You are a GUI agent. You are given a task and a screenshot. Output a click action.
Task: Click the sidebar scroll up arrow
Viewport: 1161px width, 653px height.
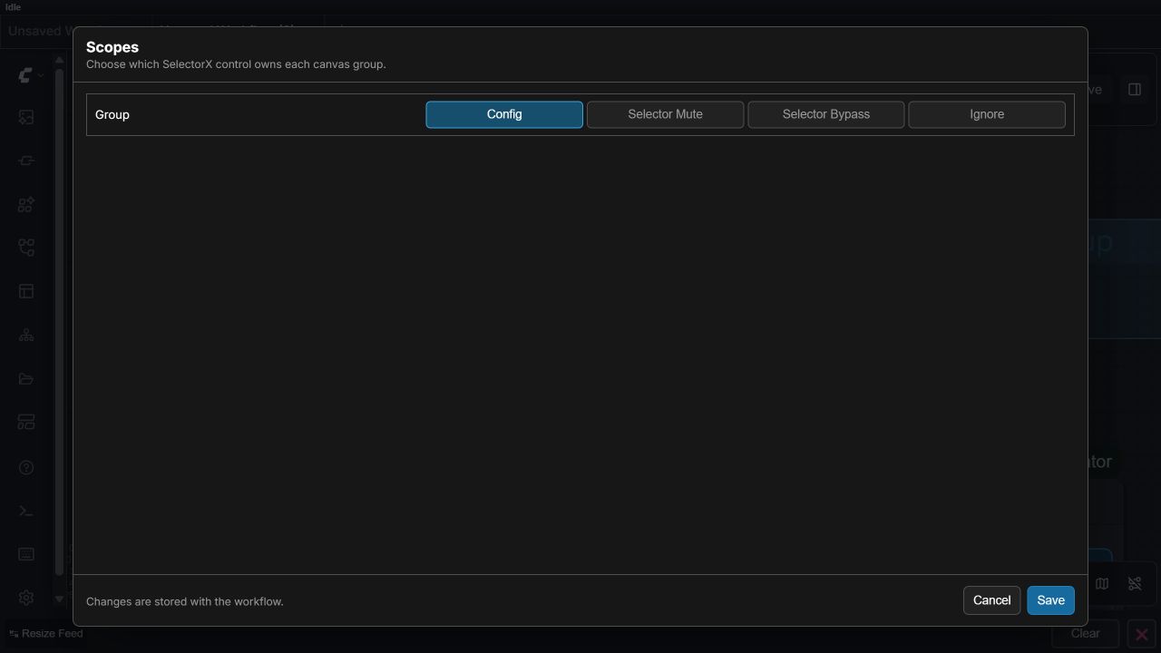(60, 61)
